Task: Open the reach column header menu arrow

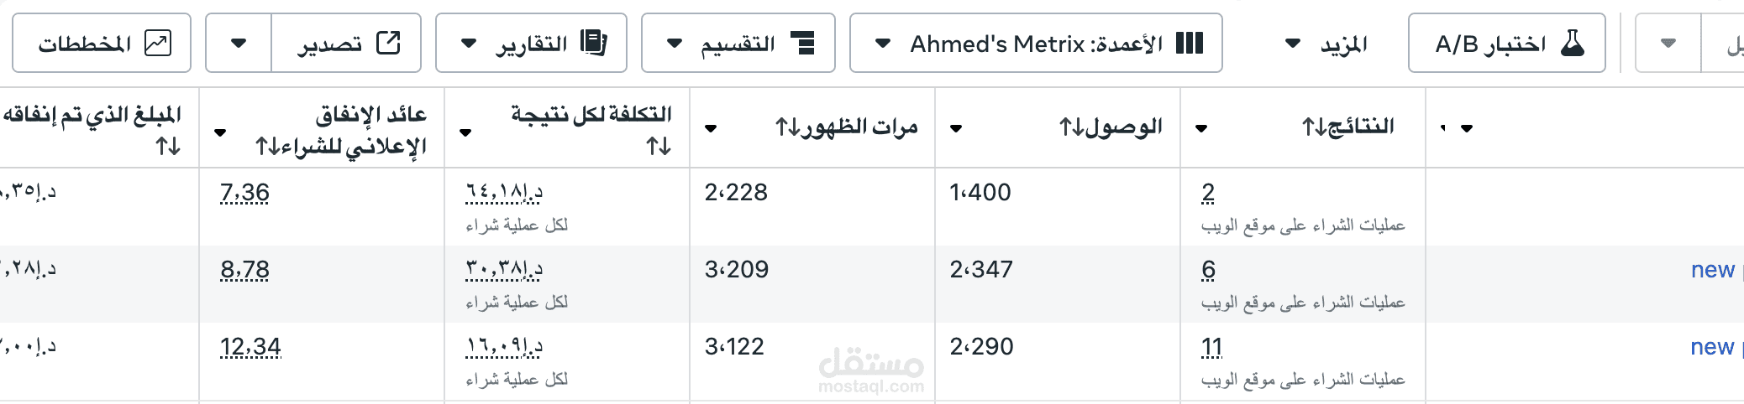Action: click(956, 128)
